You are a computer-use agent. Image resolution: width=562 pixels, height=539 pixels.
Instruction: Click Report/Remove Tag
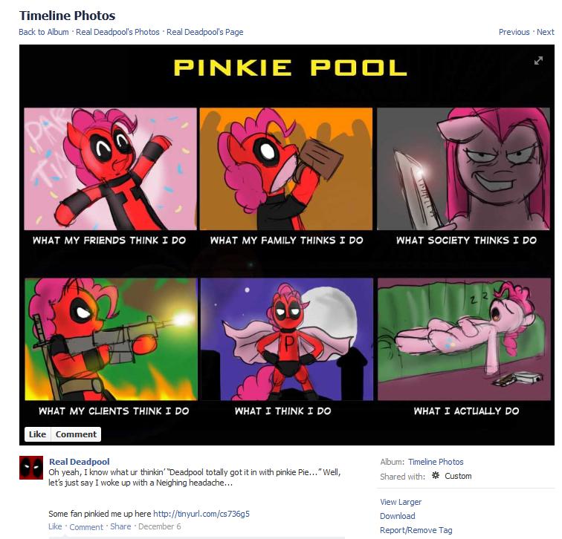(x=416, y=530)
